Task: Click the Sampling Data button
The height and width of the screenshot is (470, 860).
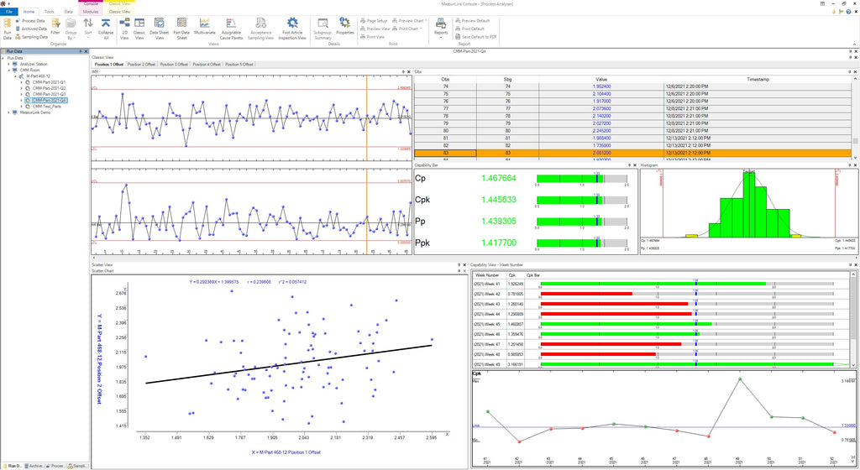Action: point(32,37)
